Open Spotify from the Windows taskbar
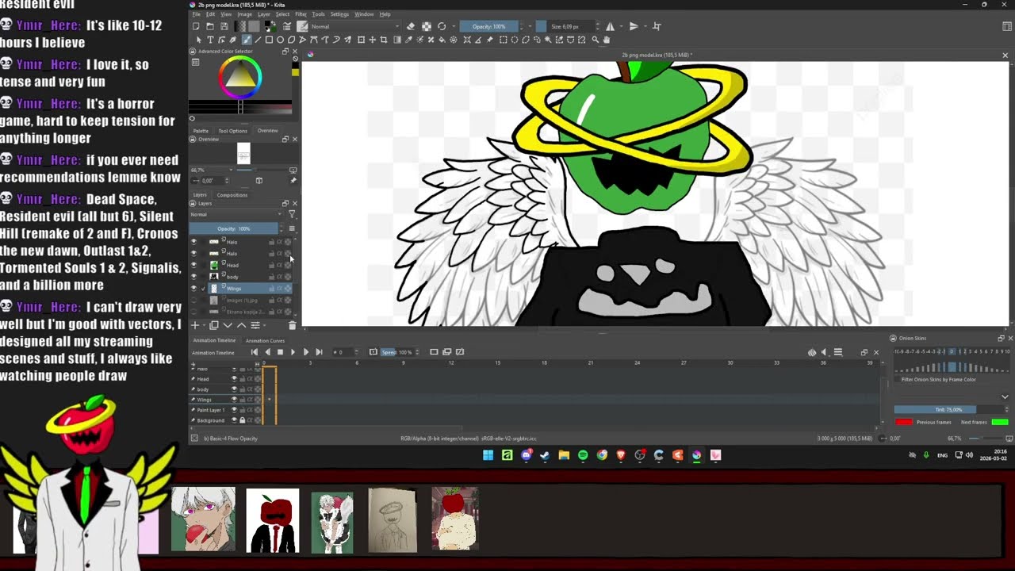 tap(583, 455)
